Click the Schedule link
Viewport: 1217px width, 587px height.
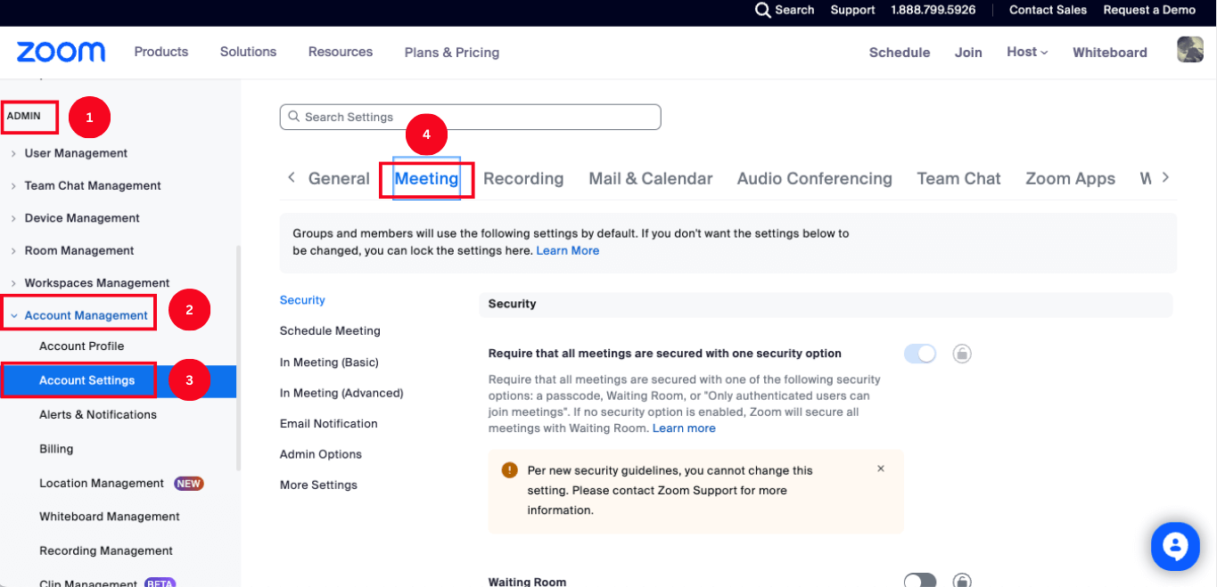point(900,53)
